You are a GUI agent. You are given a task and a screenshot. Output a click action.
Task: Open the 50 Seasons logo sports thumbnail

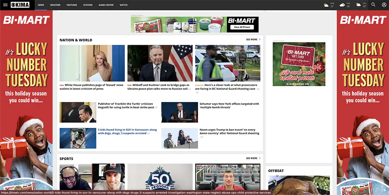160,177
